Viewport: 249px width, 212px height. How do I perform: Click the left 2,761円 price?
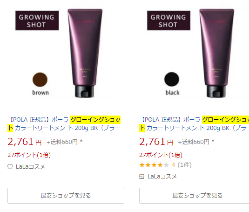coord(25,142)
